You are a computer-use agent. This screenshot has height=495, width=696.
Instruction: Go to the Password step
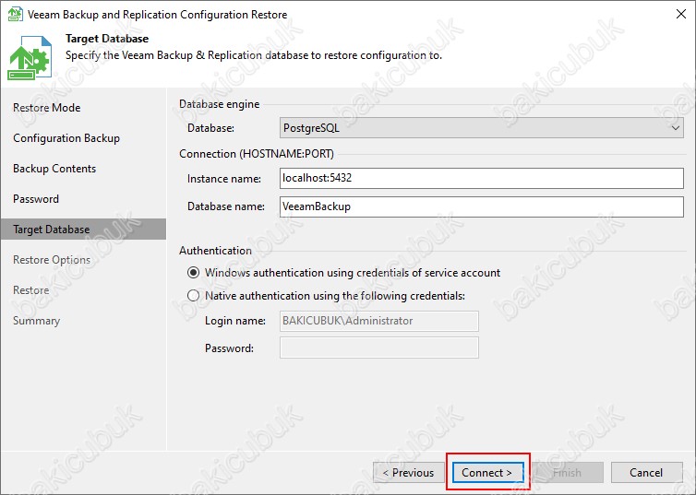(x=36, y=199)
